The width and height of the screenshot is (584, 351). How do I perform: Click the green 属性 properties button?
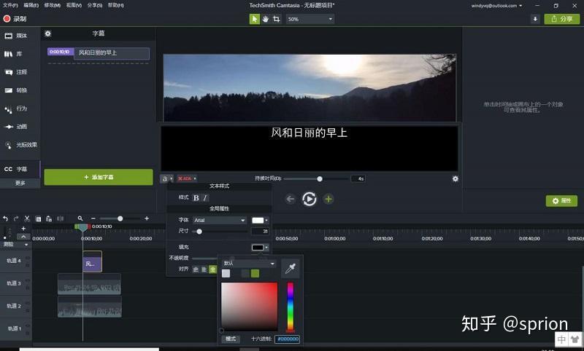point(561,200)
